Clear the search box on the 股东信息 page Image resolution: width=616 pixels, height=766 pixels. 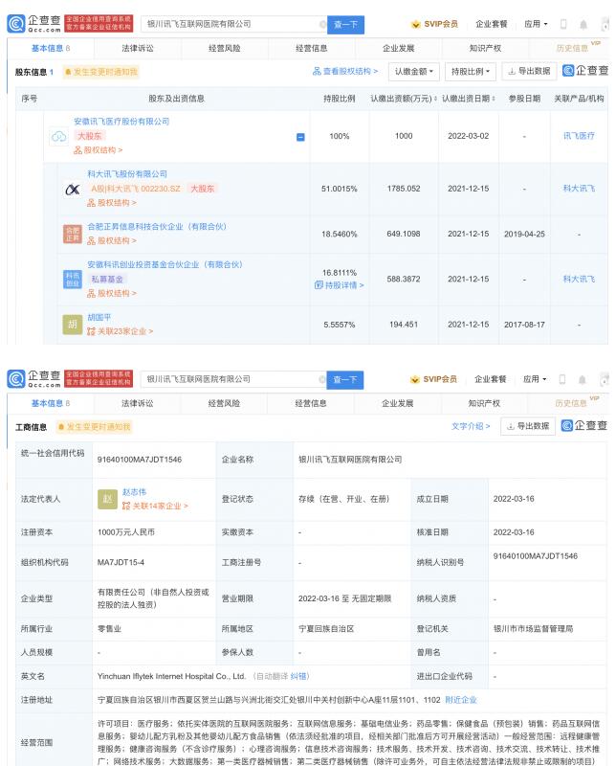point(322,24)
